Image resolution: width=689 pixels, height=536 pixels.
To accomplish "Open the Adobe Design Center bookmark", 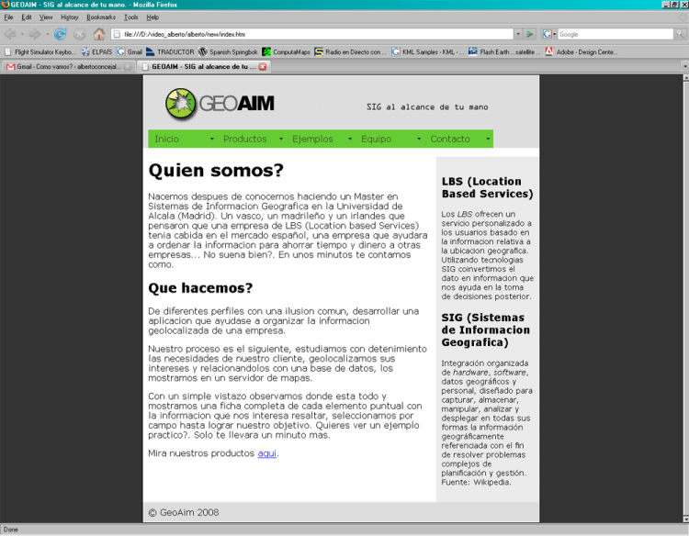I will coord(582,51).
